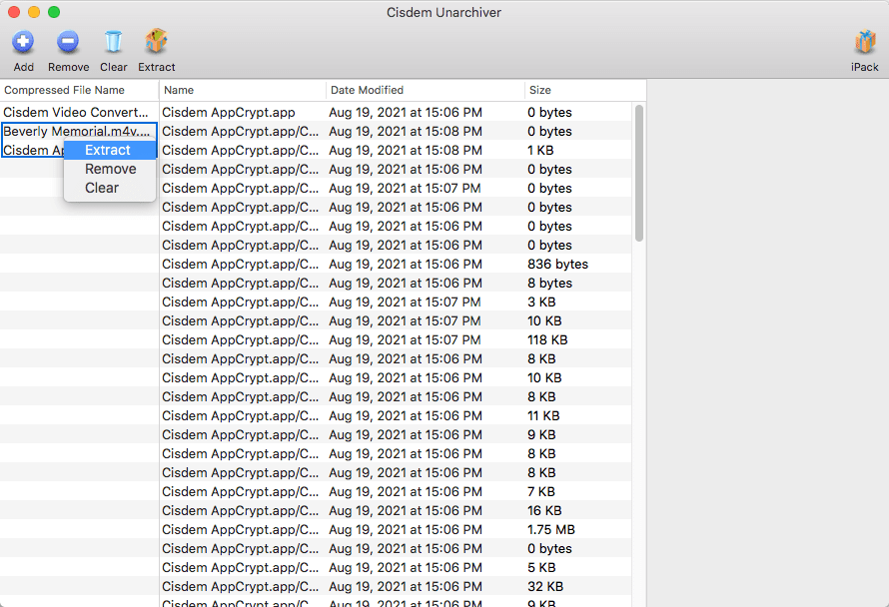Choose Extract in the context menu
This screenshot has width=889, height=607.
coord(108,151)
